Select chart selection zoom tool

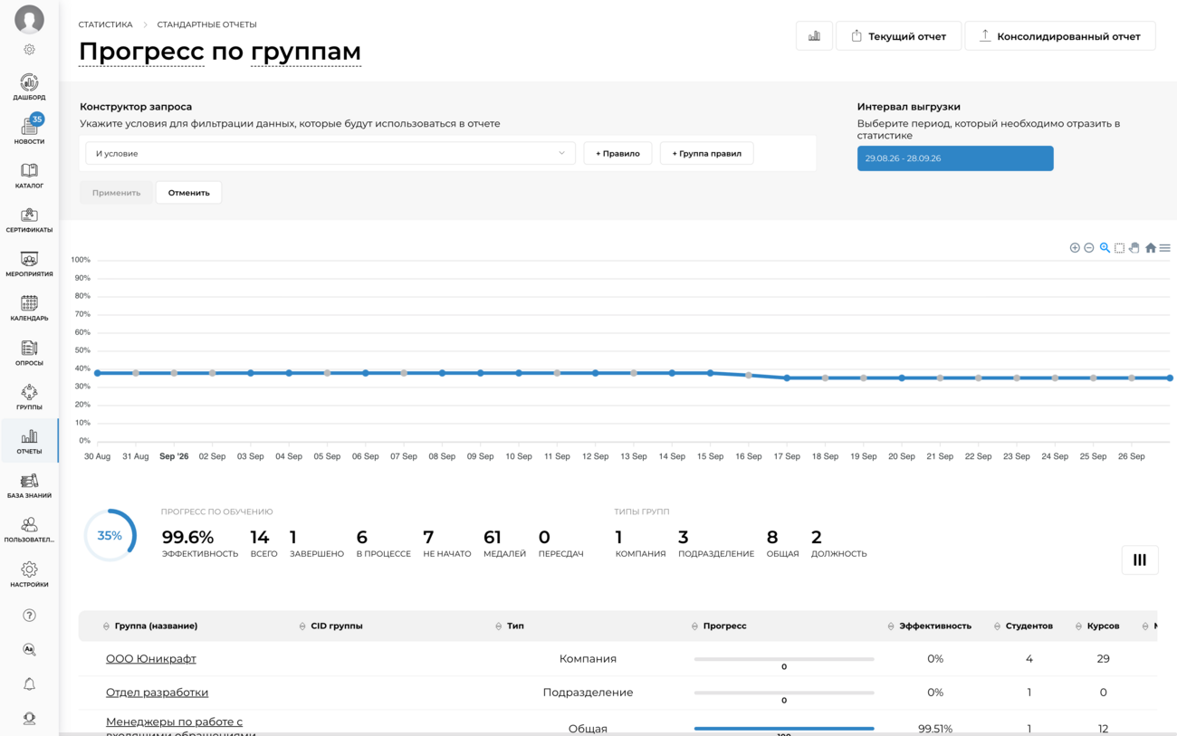click(x=1120, y=248)
